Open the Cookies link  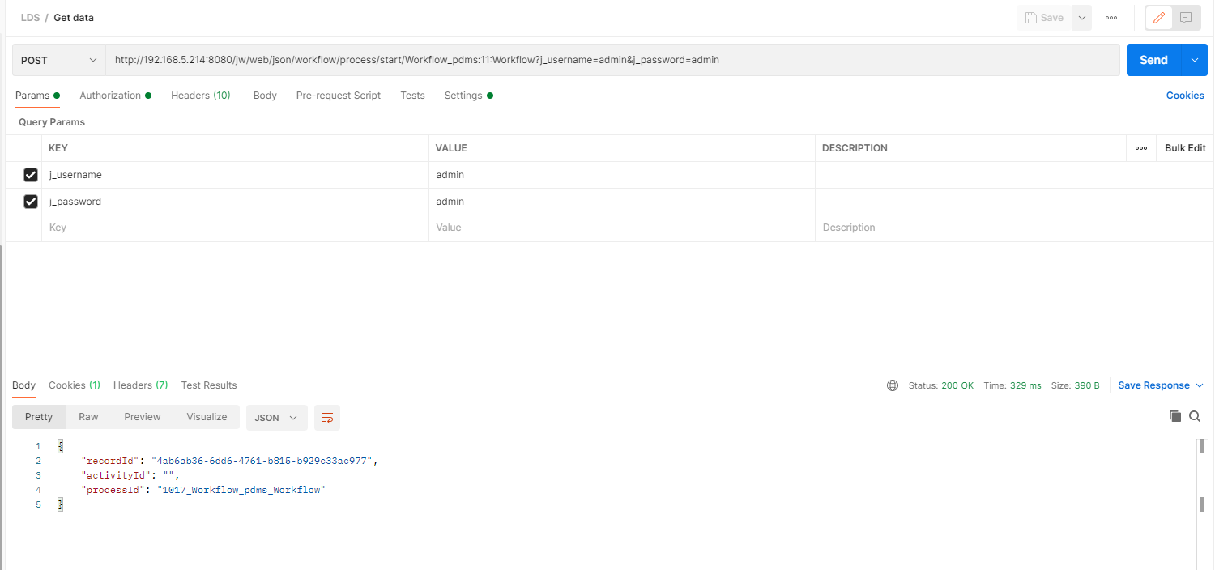pos(1184,96)
